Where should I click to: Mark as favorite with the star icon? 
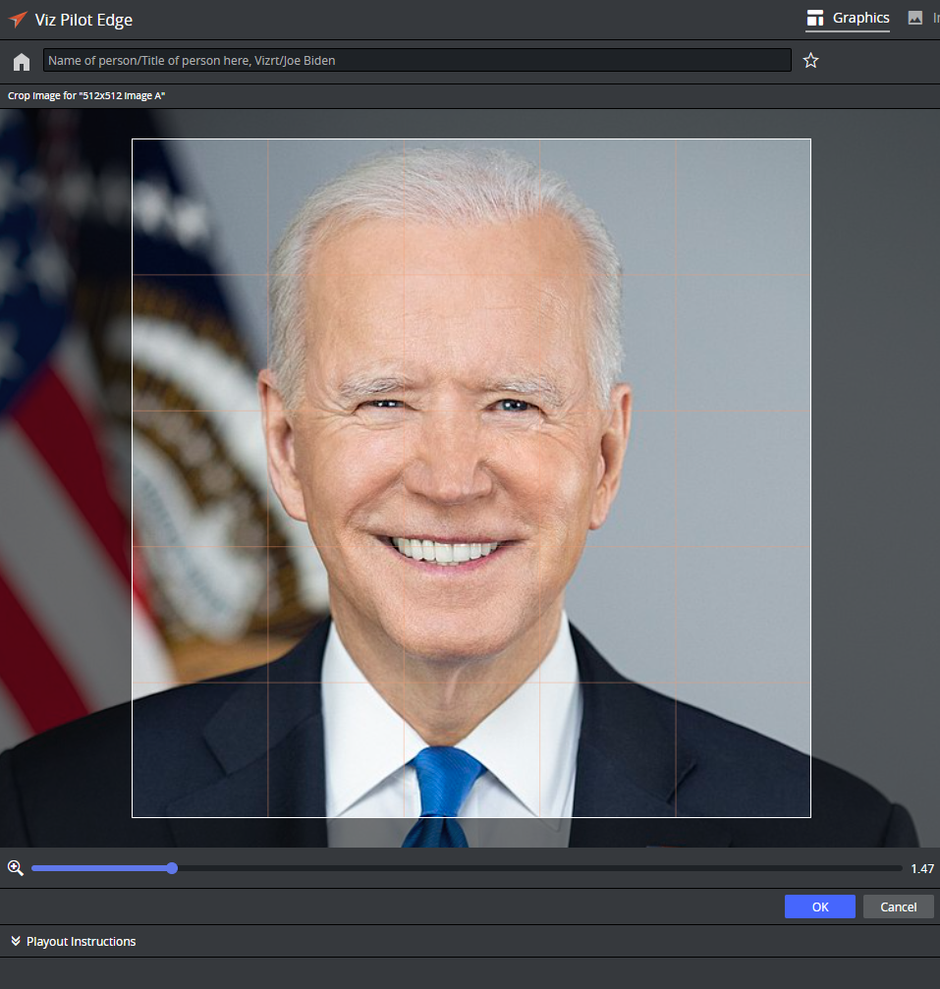click(x=810, y=61)
